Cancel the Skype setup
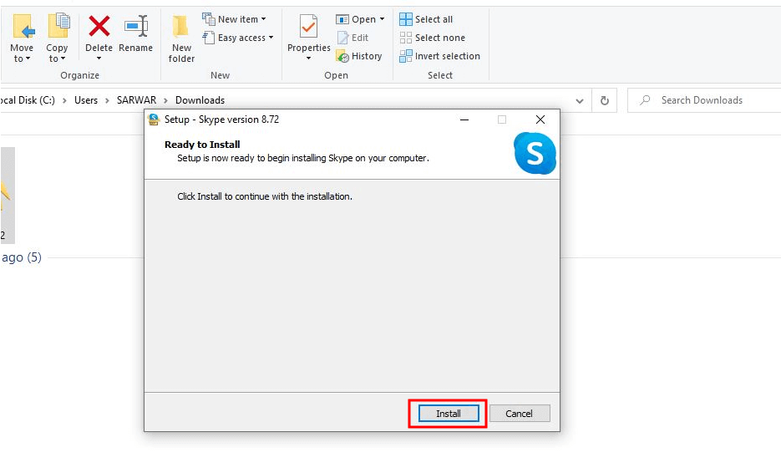Viewport: 781px width, 473px height. (520, 413)
